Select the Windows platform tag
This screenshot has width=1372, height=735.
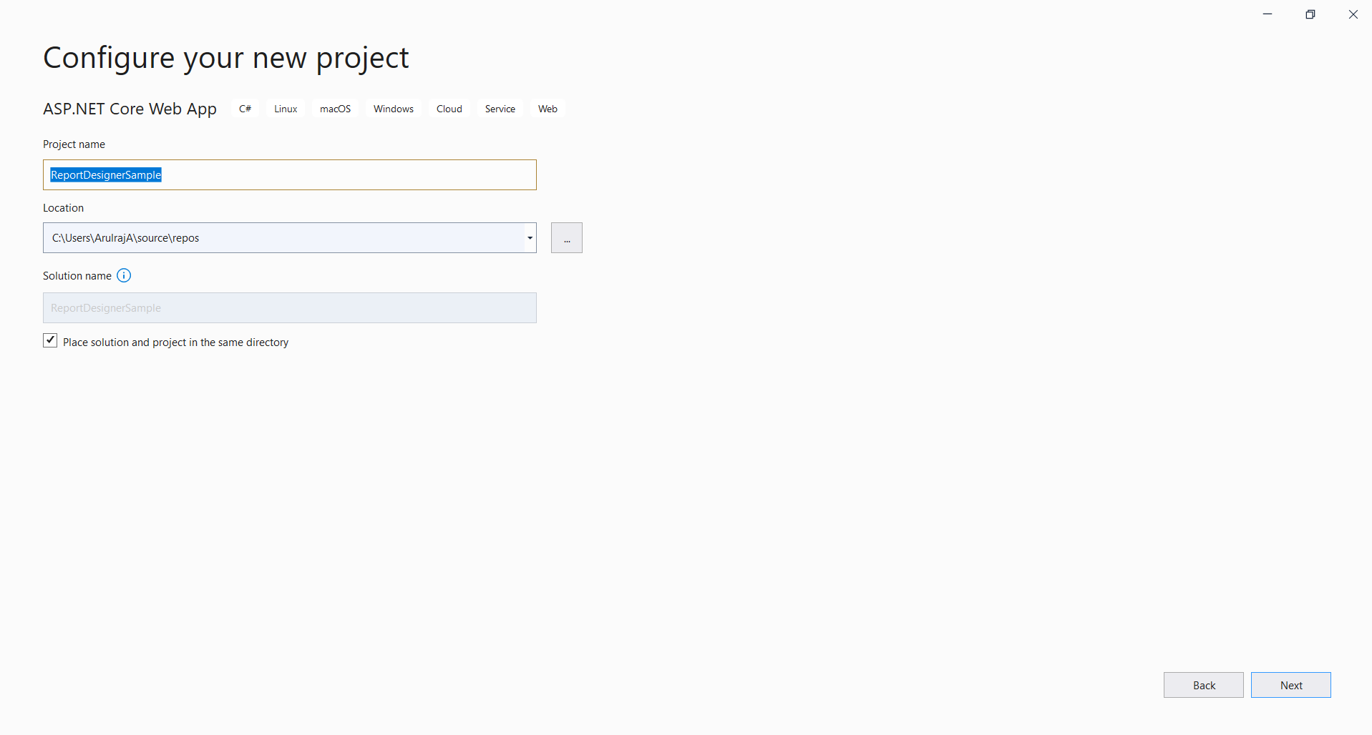pyautogui.click(x=393, y=109)
